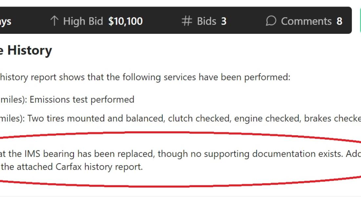Open the Bids label in auction bar

click(206, 21)
